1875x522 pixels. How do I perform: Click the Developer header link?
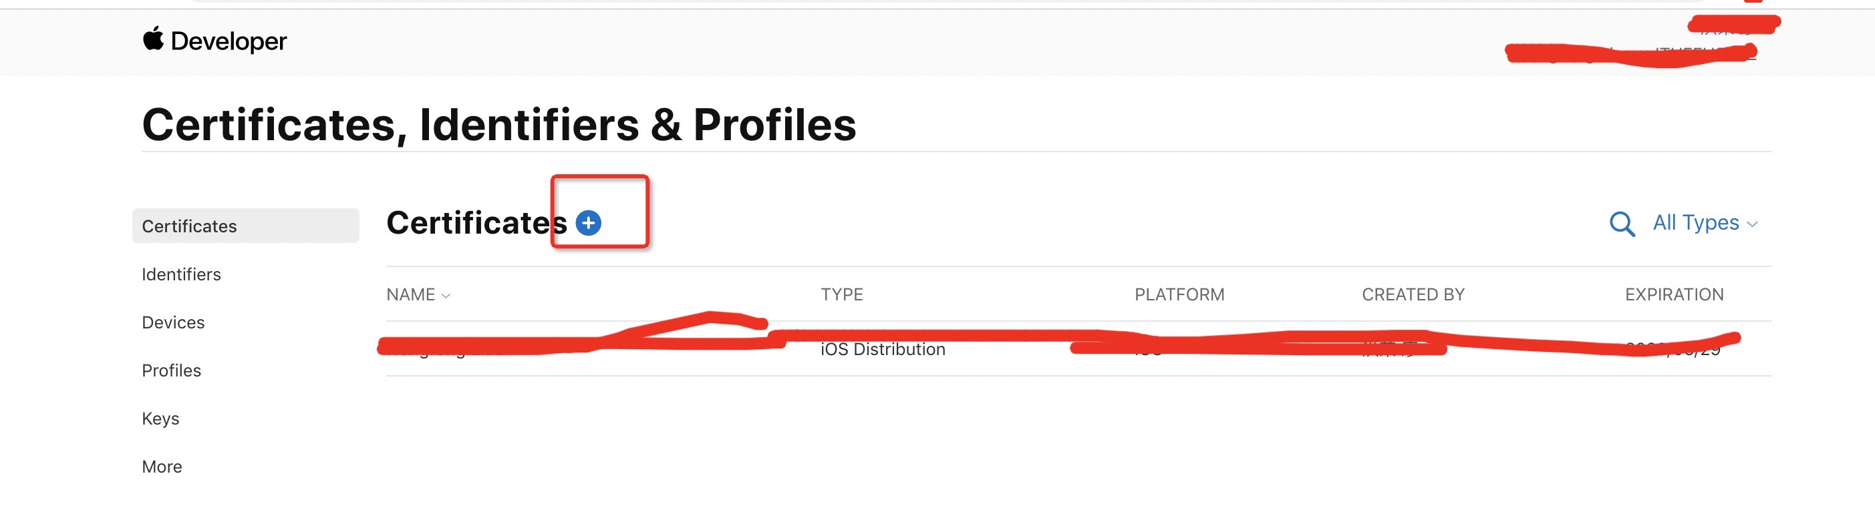[x=228, y=41]
